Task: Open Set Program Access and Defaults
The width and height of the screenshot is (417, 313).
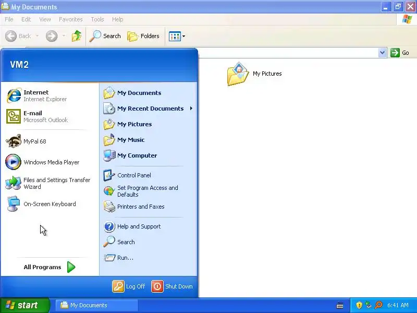Action: pos(149,191)
